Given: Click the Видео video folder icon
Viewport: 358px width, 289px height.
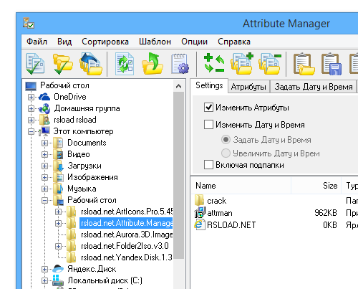Looking at the screenshot, I should pos(58,154).
